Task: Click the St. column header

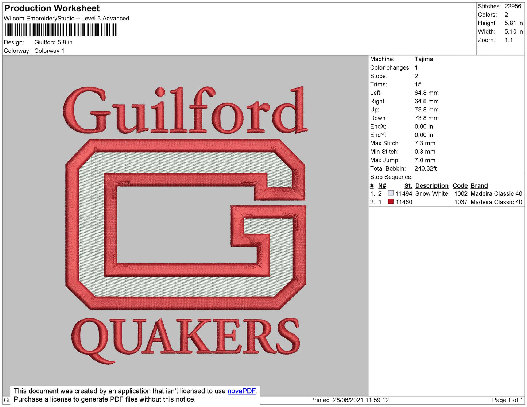Action: tap(408, 186)
